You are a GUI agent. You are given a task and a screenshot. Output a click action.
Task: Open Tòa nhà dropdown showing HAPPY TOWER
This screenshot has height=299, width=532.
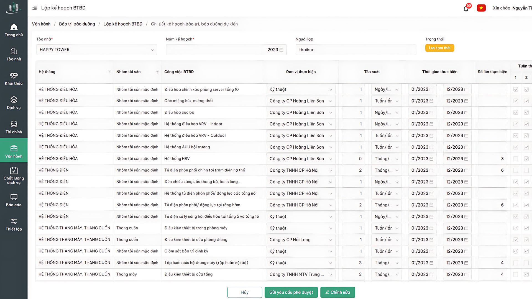[x=97, y=50]
